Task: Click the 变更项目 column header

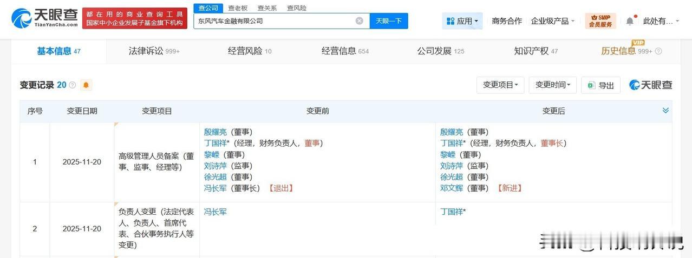Action: pyautogui.click(x=157, y=111)
